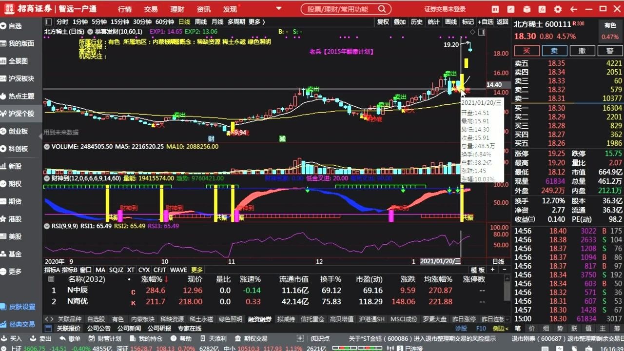This screenshot has width=624, height=351.
Task: Open 交易 menu
Action: 151,9
